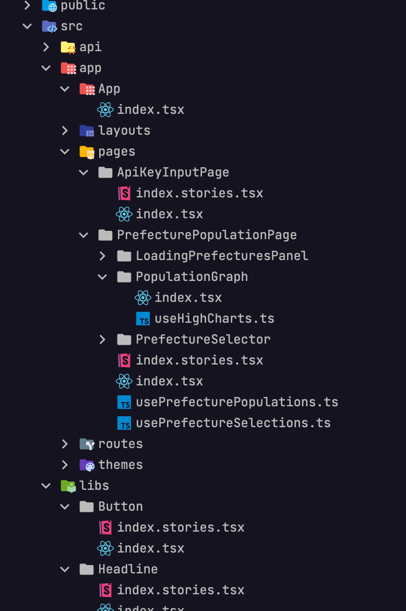This screenshot has width=406, height=611.
Task: Click the themes palette folder icon
Action: coord(87,465)
